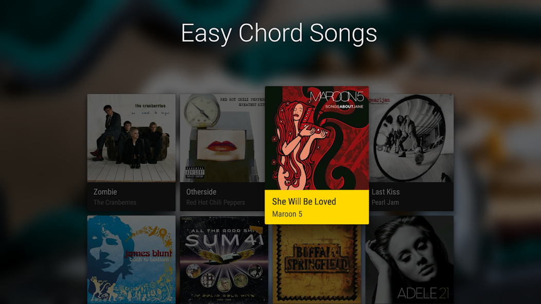This screenshot has width=541, height=304.
Task: Click the Easy Chord Songs heading
Action: [x=279, y=33]
